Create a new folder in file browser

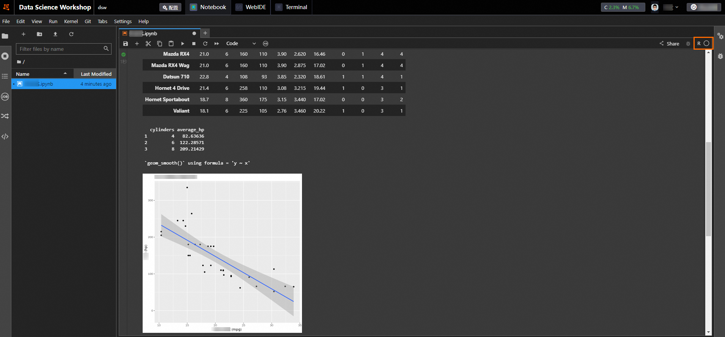[39, 34]
